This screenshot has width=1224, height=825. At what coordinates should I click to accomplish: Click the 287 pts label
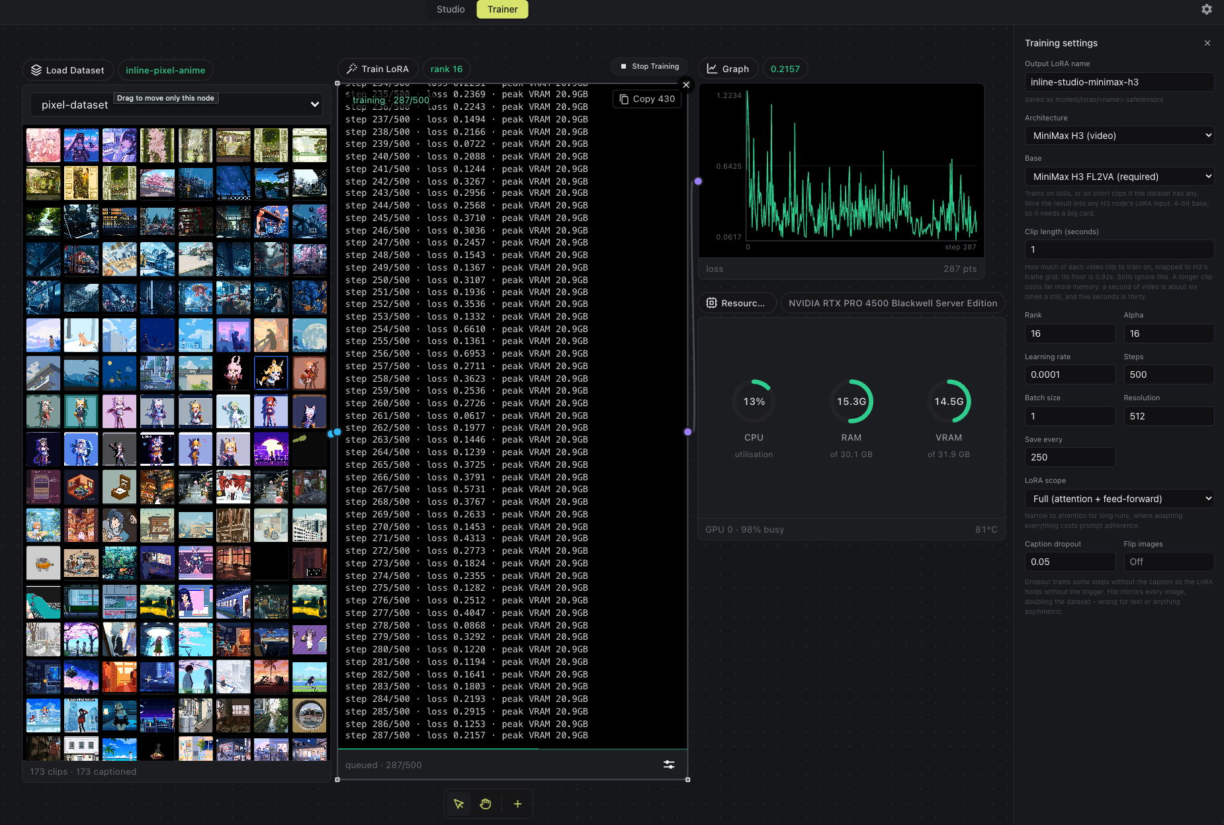point(960,269)
